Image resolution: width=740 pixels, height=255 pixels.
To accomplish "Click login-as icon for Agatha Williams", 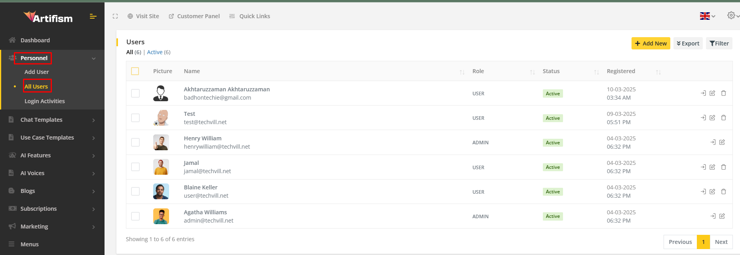I will coord(713,216).
